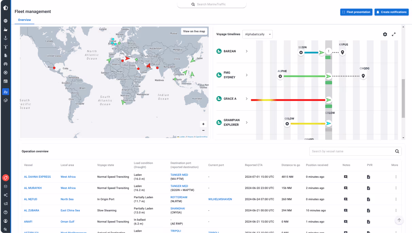Viewport: 412px width, 233px height.
Task: Expand voyage timelines to fullscreen
Action: point(394,34)
